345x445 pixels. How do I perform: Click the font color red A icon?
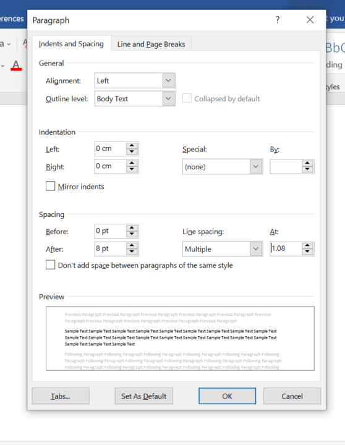(x=16, y=66)
